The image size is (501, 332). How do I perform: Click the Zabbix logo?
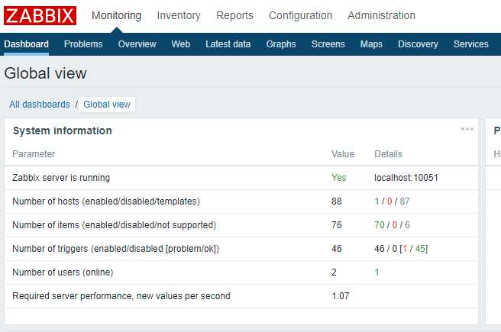click(x=40, y=15)
